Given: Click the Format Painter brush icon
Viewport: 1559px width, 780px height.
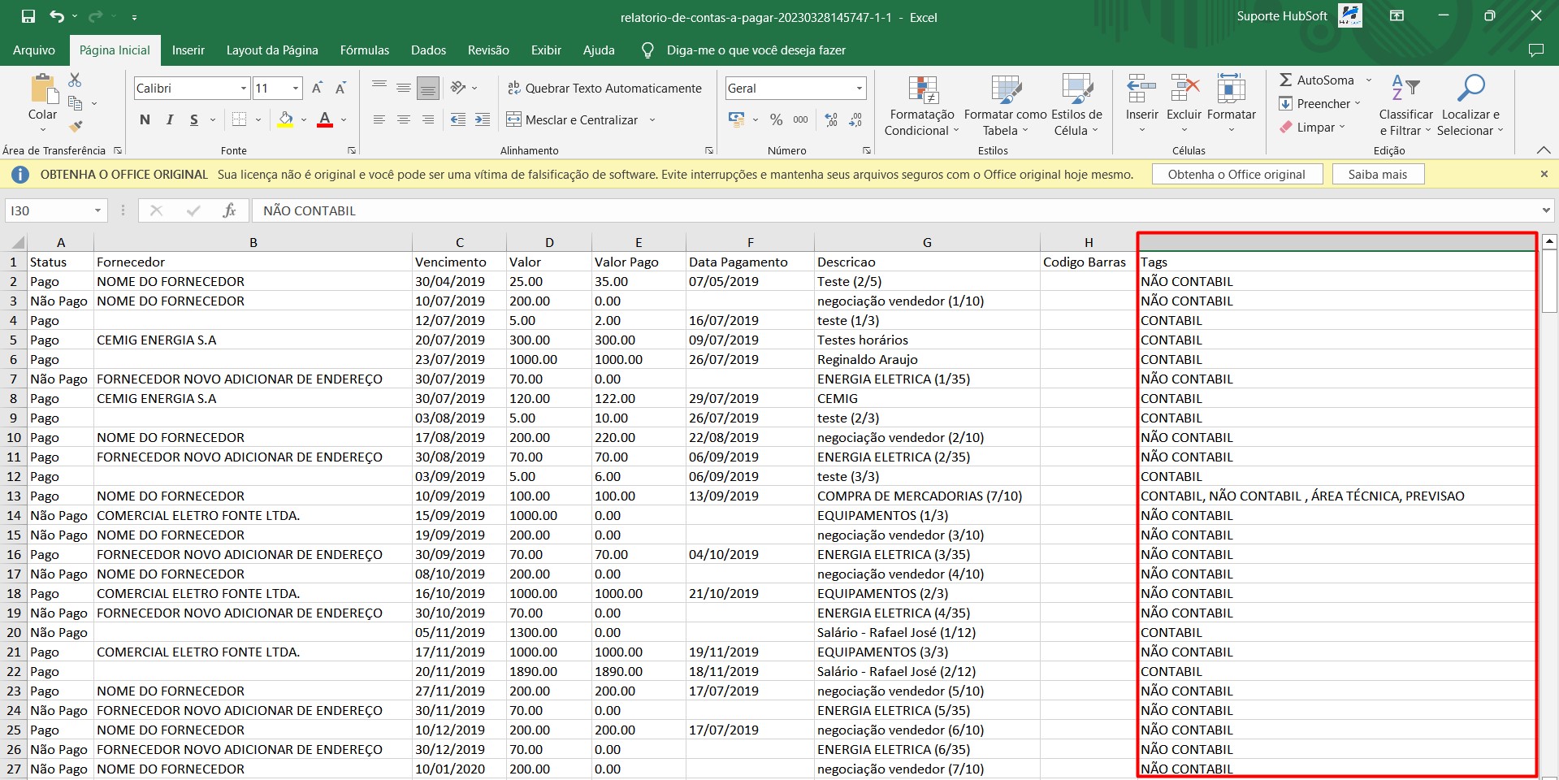Looking at the screenshot, I should (75, 126).
